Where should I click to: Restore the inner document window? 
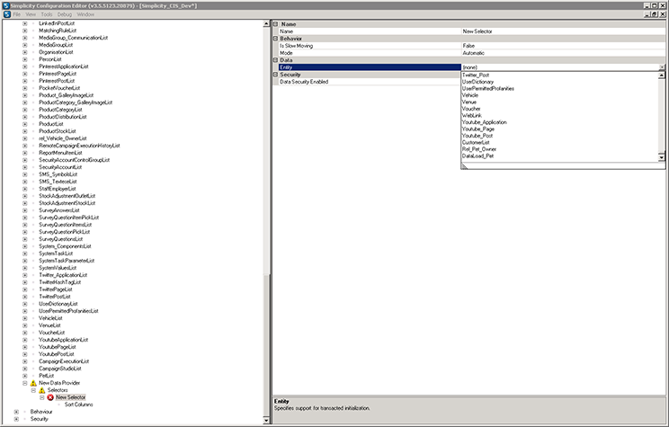655,14
